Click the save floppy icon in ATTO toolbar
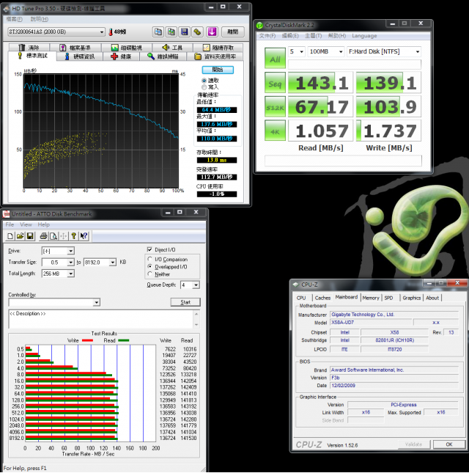 point(30,236)
